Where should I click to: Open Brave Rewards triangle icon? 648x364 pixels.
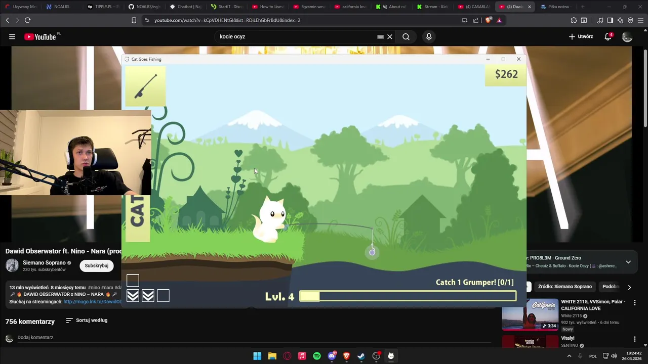(499, 20)
